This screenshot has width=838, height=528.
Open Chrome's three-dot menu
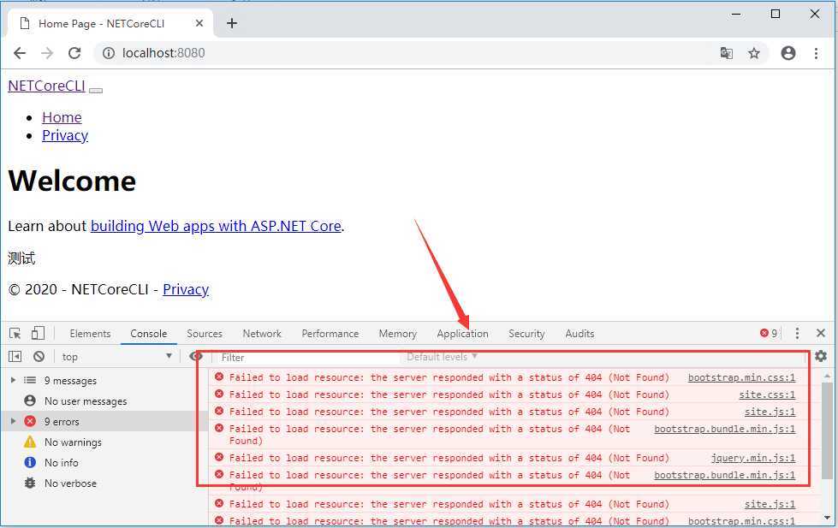tap(816, 53)
